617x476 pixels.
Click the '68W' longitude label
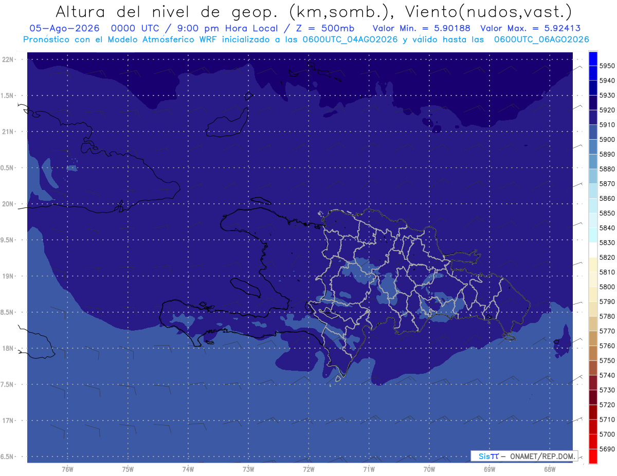(x=550, y=469)
